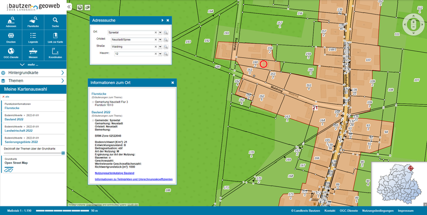Screen dimensions: 427x215
Task: Expand the Themen section
Action: pos(33,81)
